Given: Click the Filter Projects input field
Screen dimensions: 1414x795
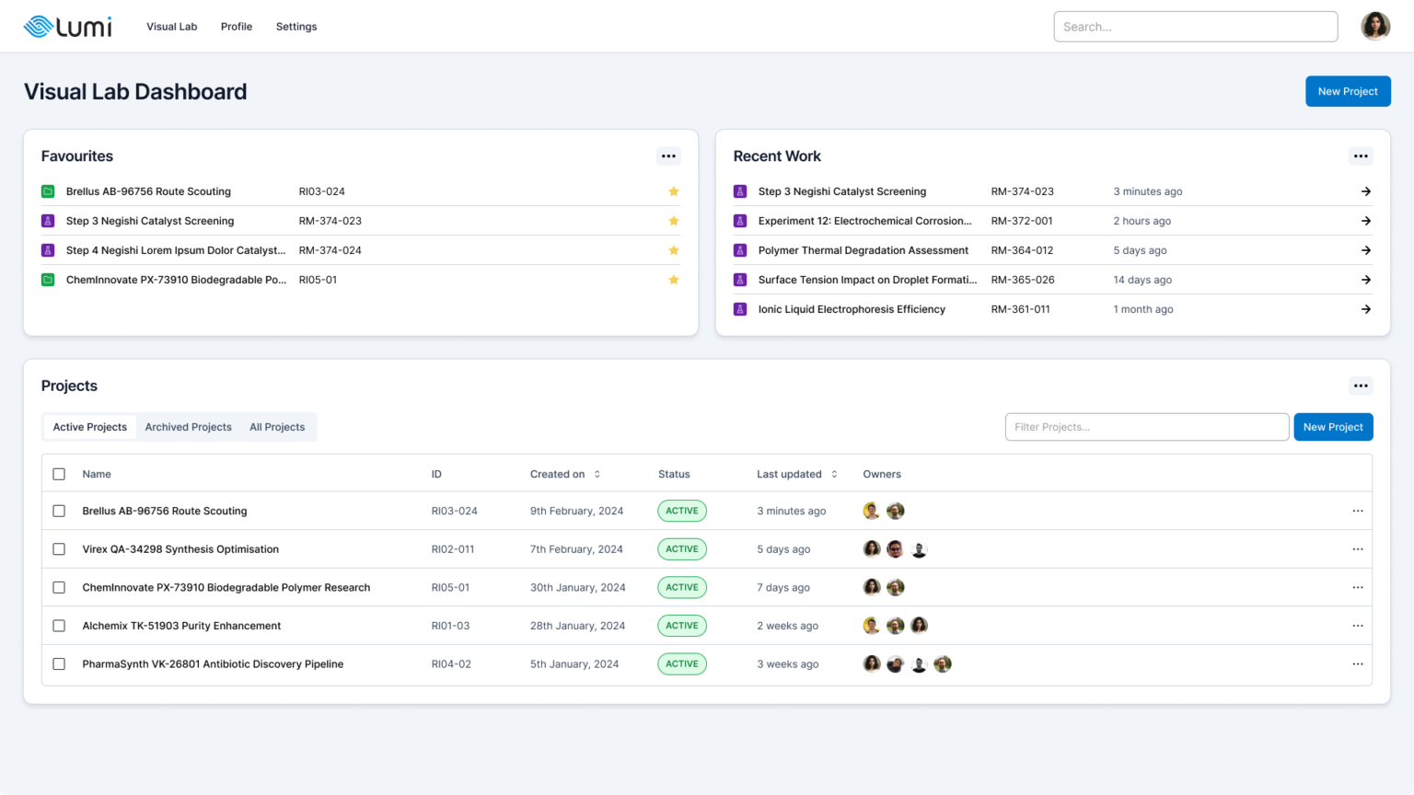Looking at the screenshot, I should coord(1146,426).
